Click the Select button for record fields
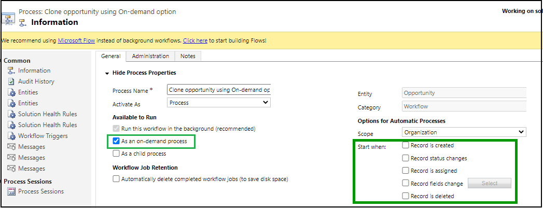 click(490, 184)
